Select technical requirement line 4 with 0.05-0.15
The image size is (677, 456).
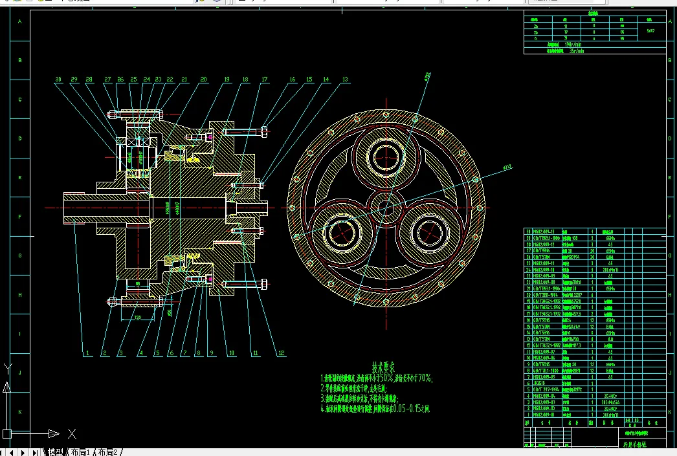(x=375, y=409)
